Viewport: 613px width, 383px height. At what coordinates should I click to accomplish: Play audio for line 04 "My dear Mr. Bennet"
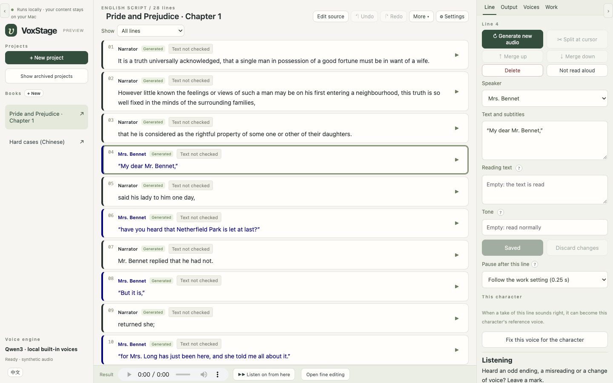point(457,160)
